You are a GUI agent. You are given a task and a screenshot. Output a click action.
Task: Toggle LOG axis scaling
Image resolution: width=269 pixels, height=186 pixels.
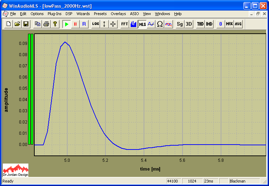tap(96, 24)
